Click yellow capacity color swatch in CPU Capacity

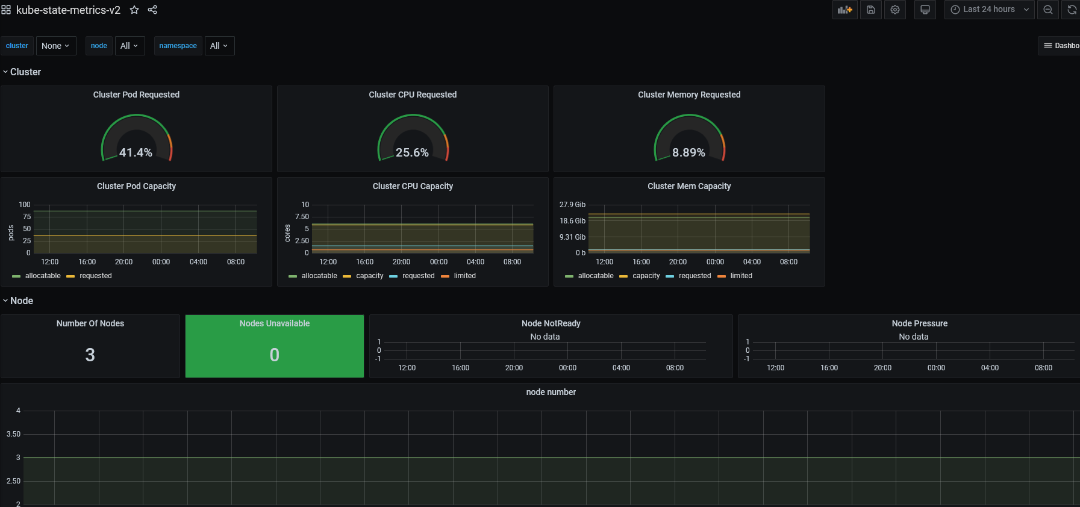pos(347,276)
